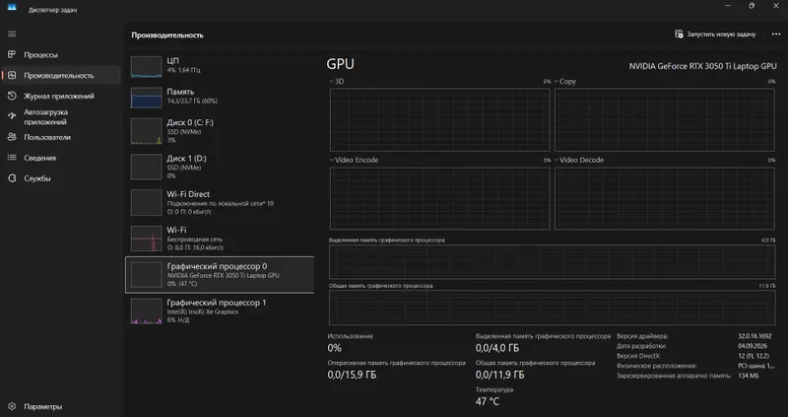The height and width of the screenshot is (417, 788).
Task: Open the hamburger navigation menu
Action: (x=12, y=35)
